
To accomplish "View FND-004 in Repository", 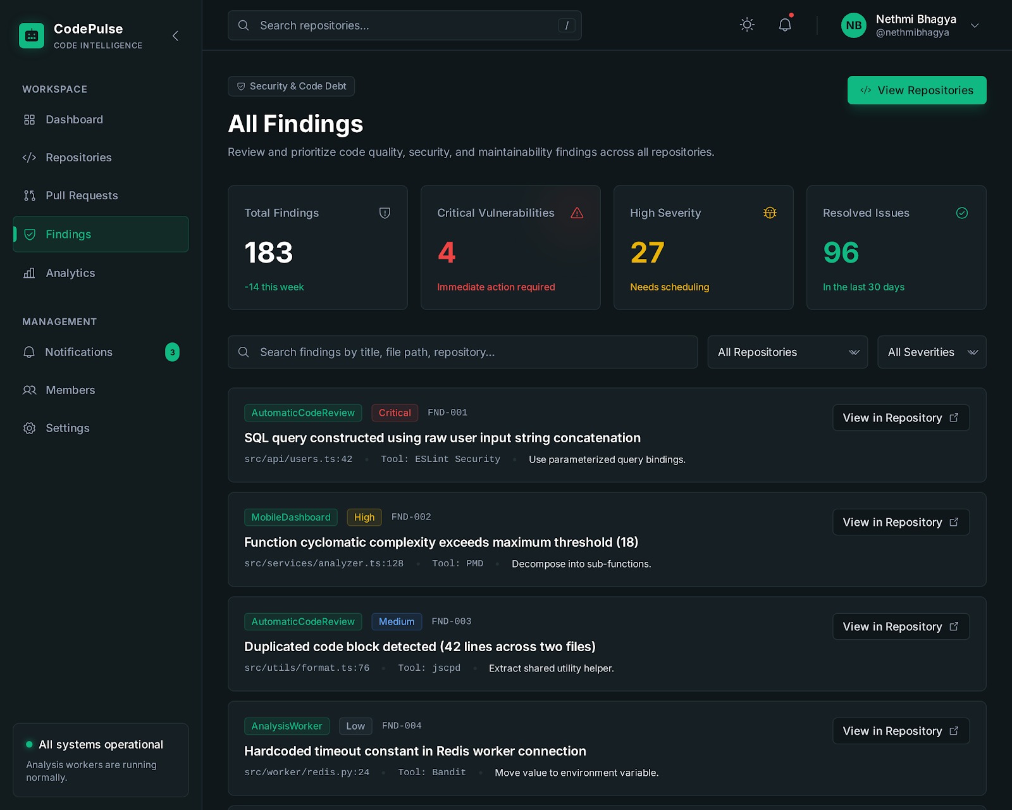I will point(901,731).
